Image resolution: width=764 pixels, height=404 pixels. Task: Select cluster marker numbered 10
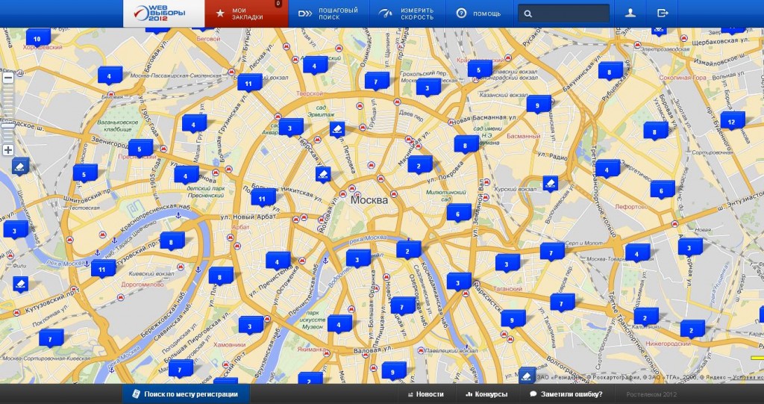point(37,37)
